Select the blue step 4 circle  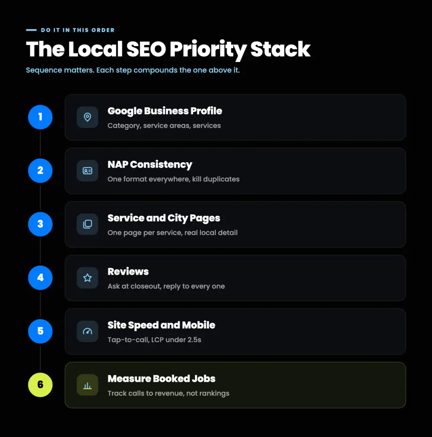40,277
